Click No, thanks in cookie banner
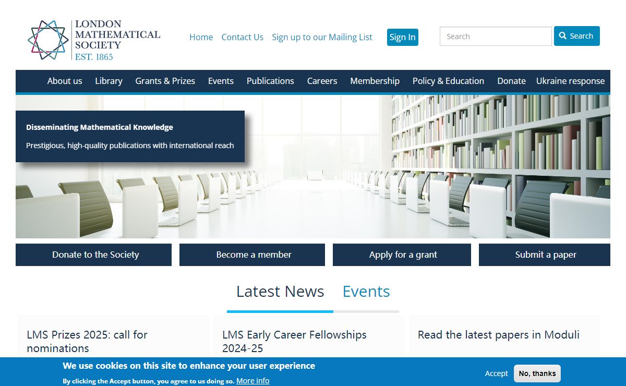This screenshot has height=386, width=626. [537, 373]
